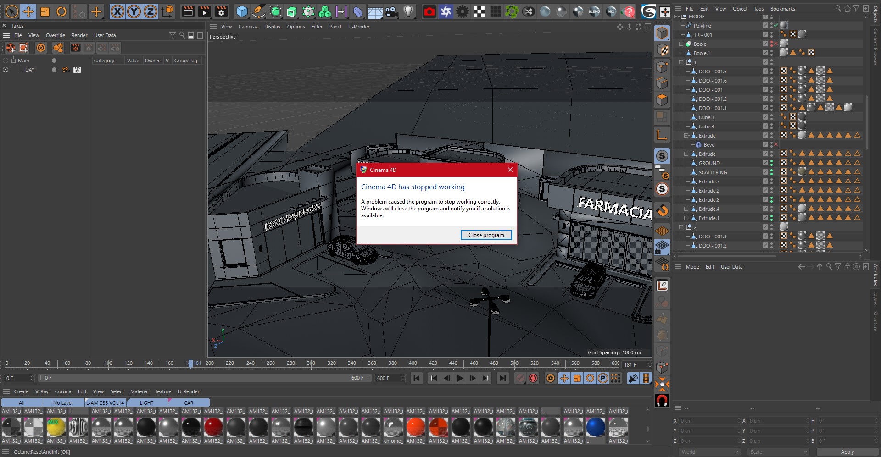Record active objects keyframe
The height and width of the screenshot is (457, 881).
point(520,378)
